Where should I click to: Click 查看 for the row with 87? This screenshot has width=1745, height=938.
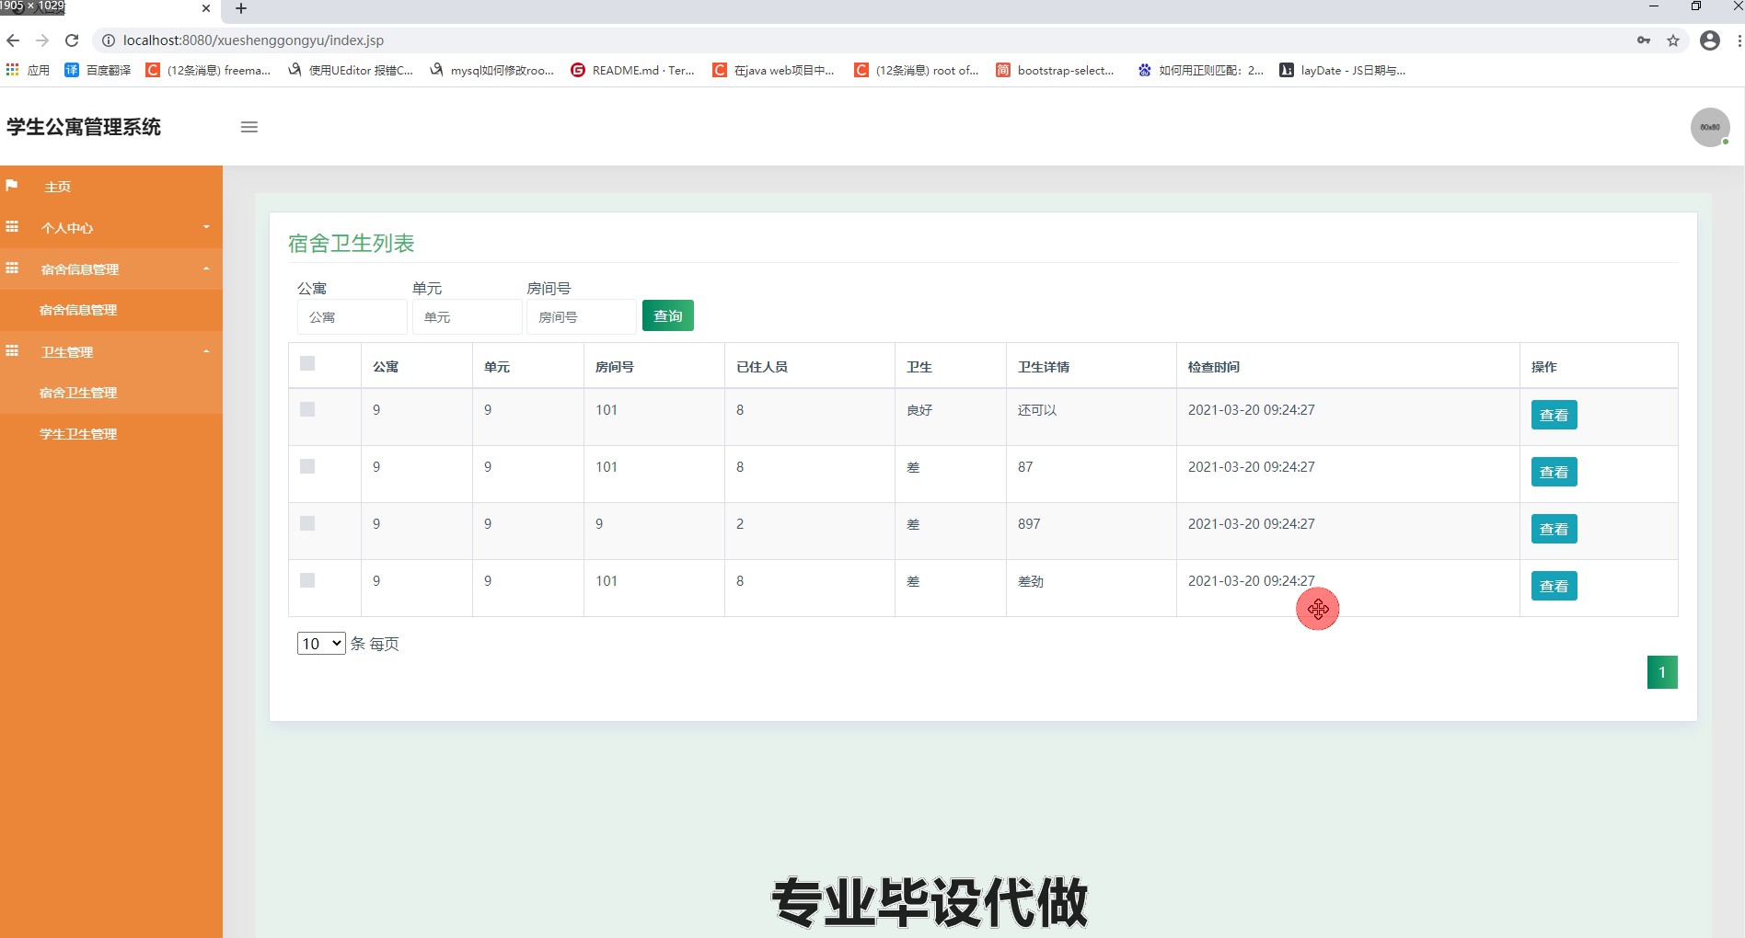click(1554, 472)
